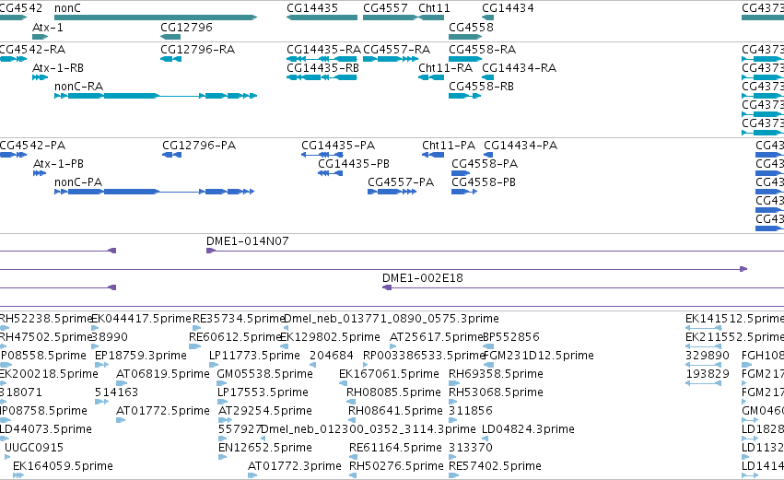Select the CG4558-PB protein

(x=464, y=192)
